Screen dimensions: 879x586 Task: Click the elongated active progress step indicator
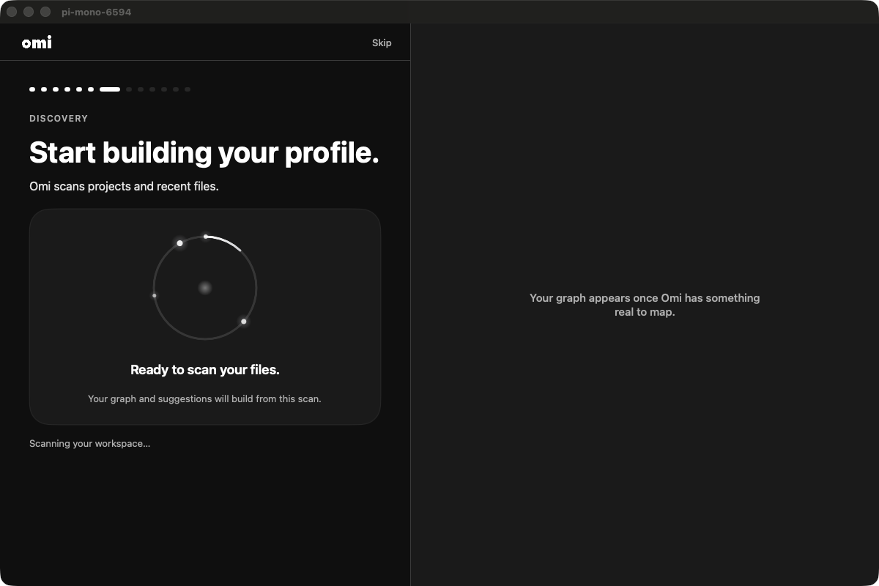pyautogui.click(x=110, y=89)
